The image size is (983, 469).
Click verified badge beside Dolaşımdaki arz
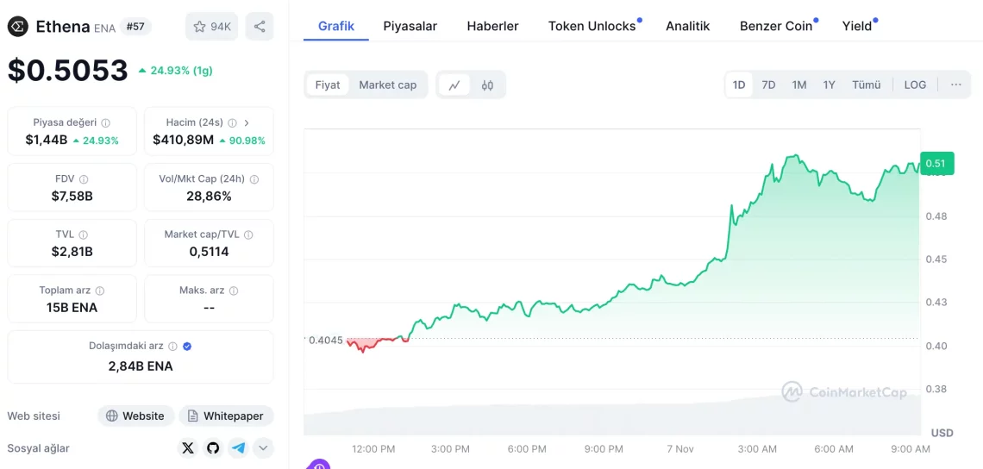pos(187,346)
